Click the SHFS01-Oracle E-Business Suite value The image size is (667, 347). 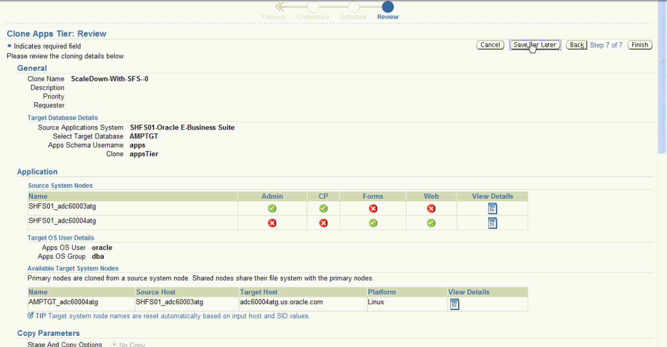pos(182,127)
